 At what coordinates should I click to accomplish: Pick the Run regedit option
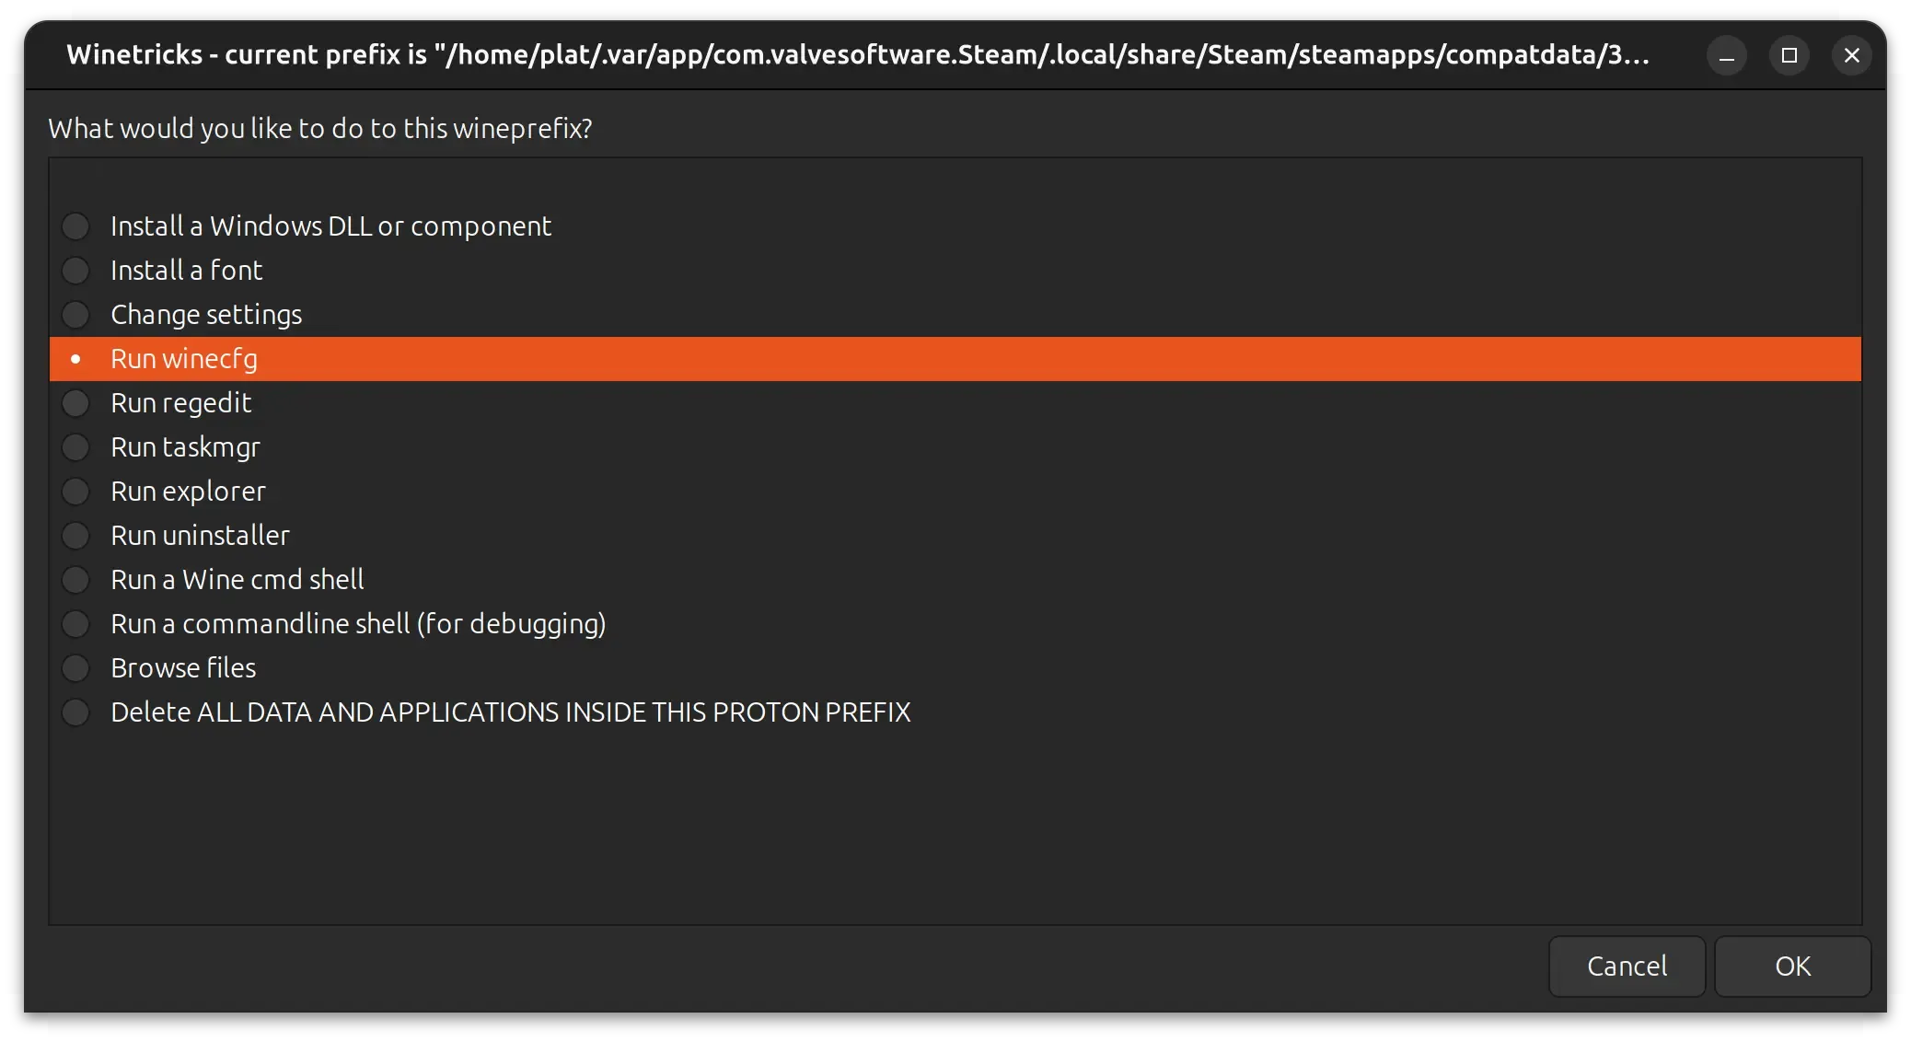(75, 403)
